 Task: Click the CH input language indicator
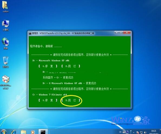tap(120, 132)
